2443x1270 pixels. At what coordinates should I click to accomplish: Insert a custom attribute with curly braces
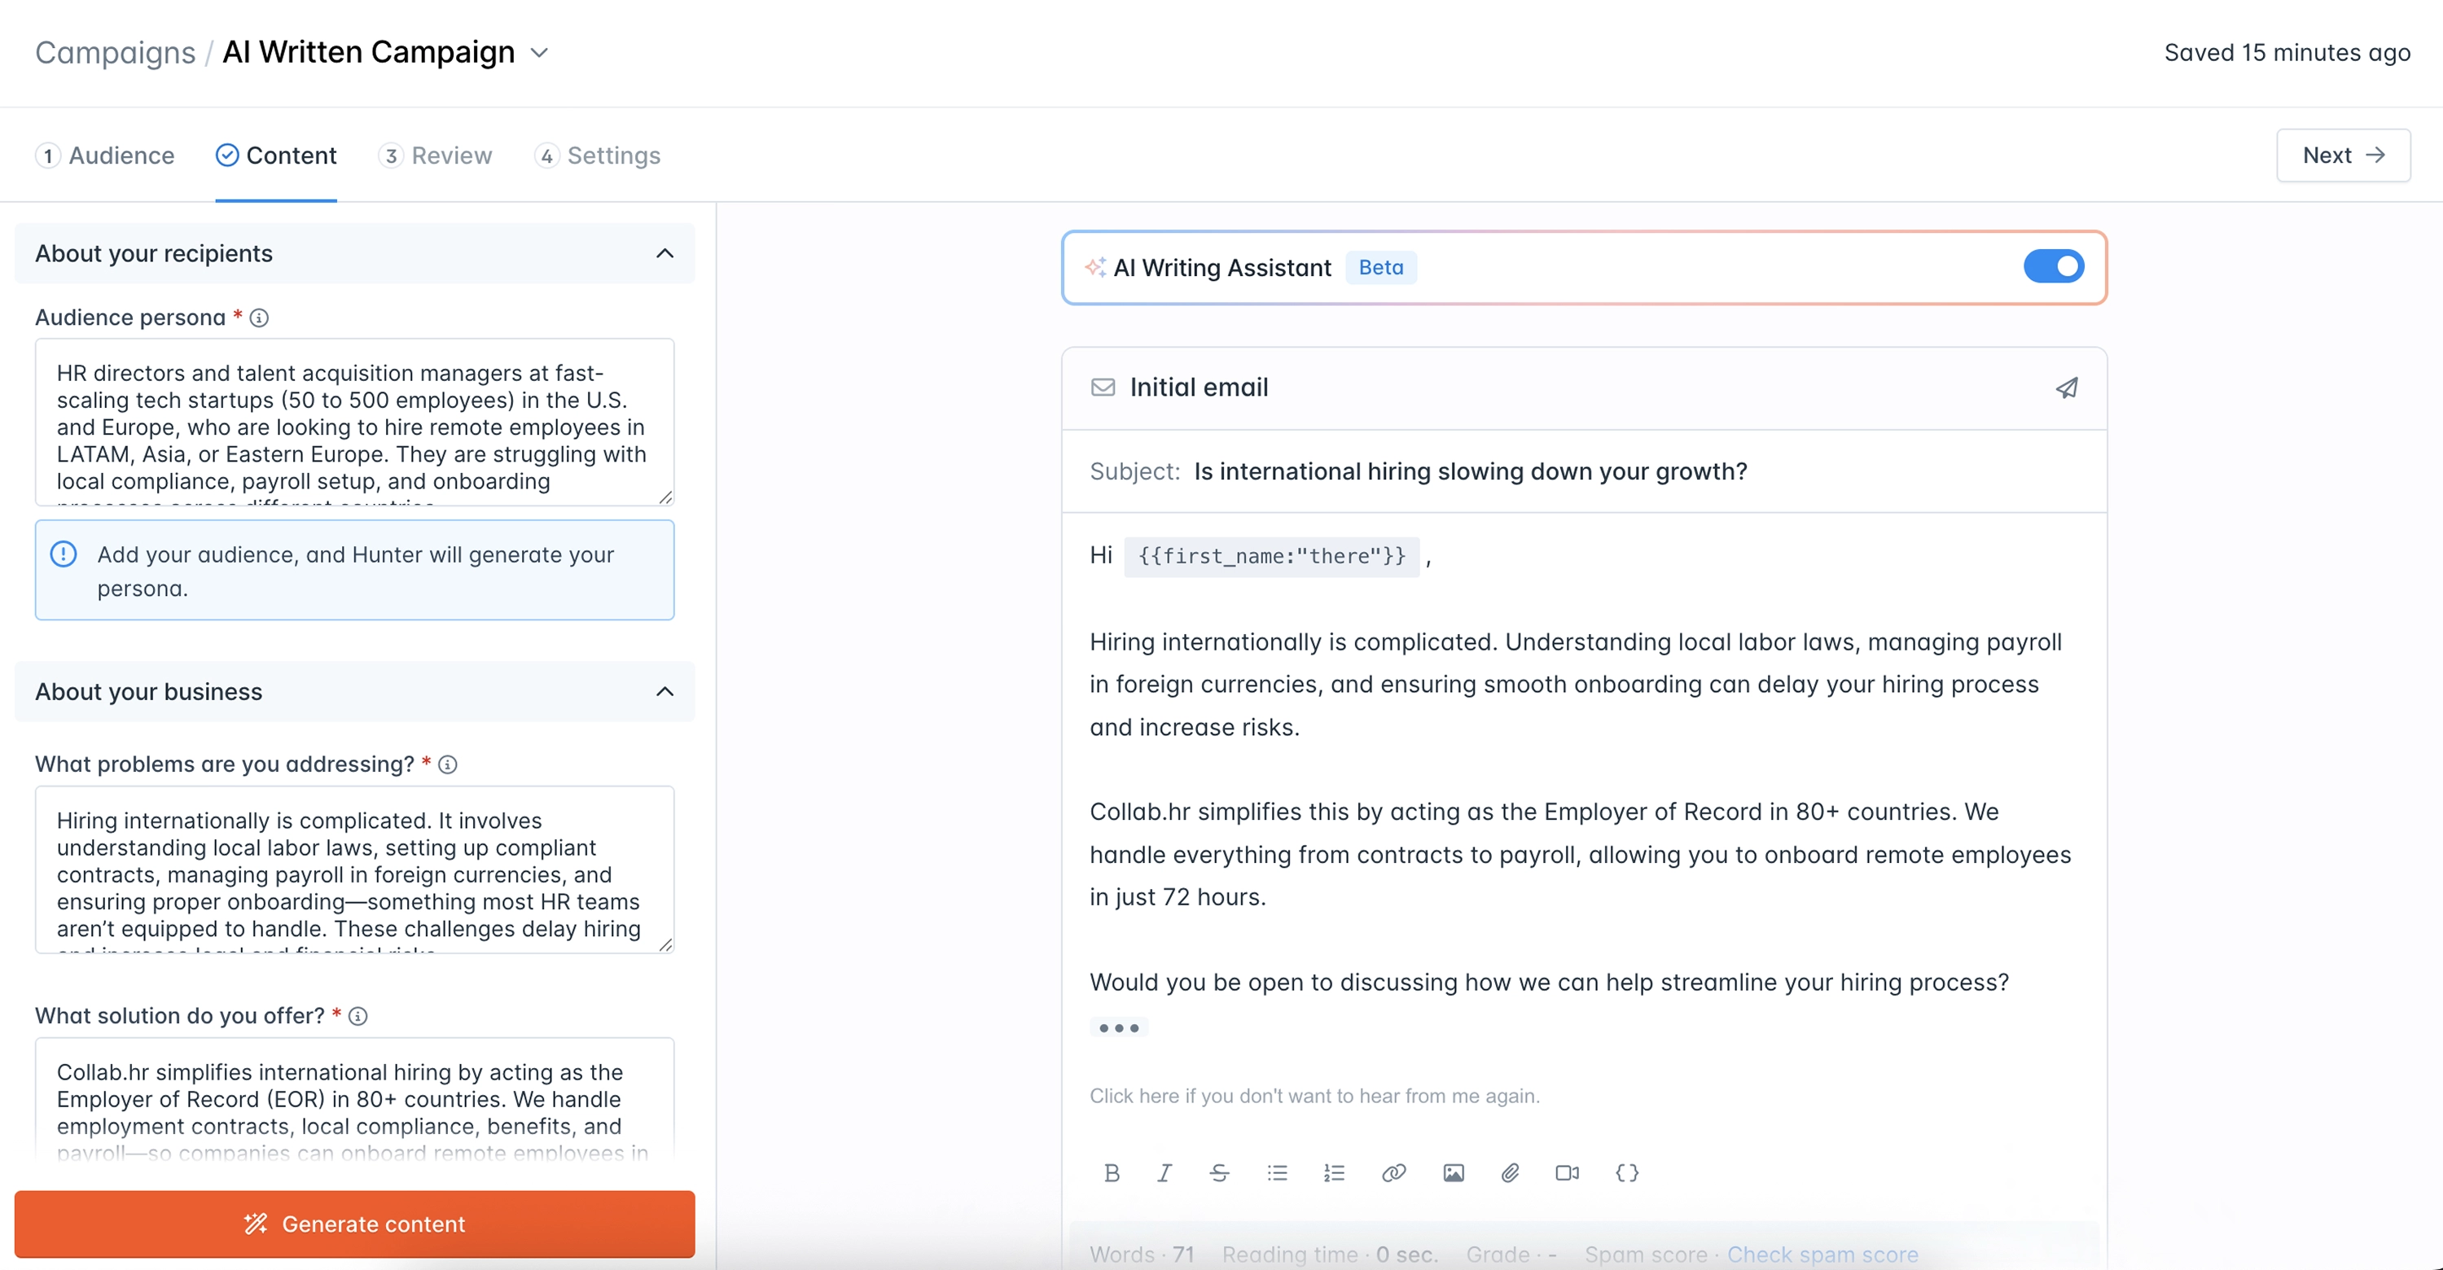coord(1627,1172)
